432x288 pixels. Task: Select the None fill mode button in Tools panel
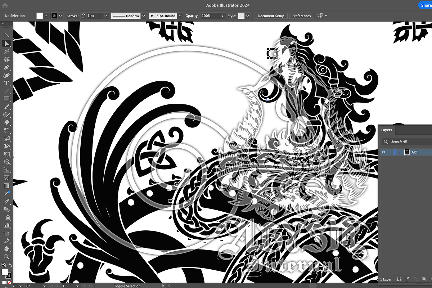[10, 283]
